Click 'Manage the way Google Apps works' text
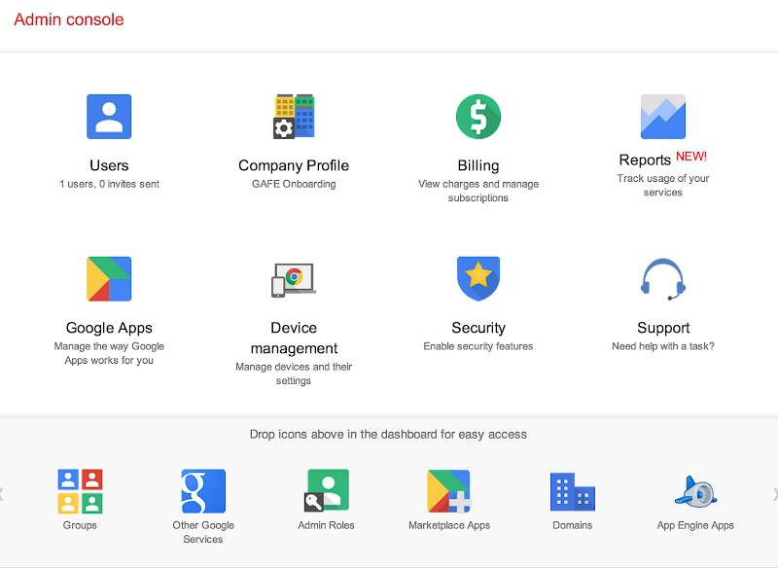 pos(109,353)
